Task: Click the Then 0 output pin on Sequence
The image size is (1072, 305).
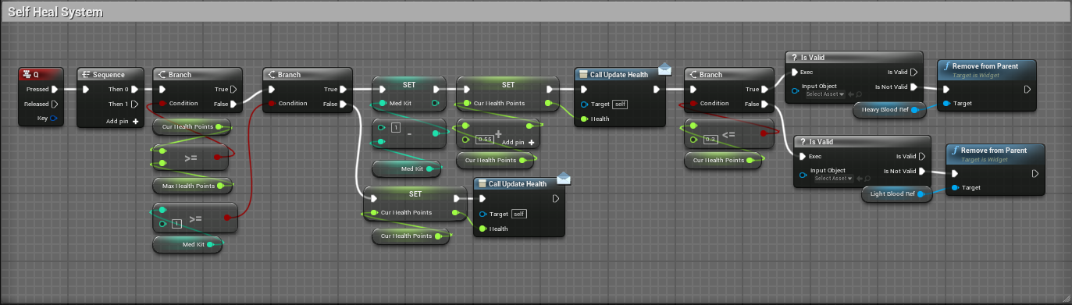Action: click(x=135, y=89)
